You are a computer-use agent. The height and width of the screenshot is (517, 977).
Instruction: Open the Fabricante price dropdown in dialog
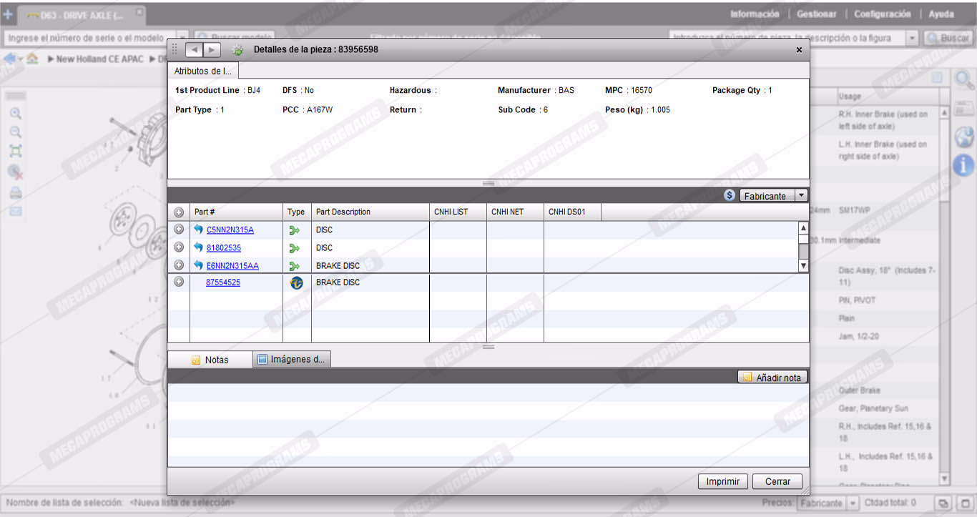click(801, 195)
